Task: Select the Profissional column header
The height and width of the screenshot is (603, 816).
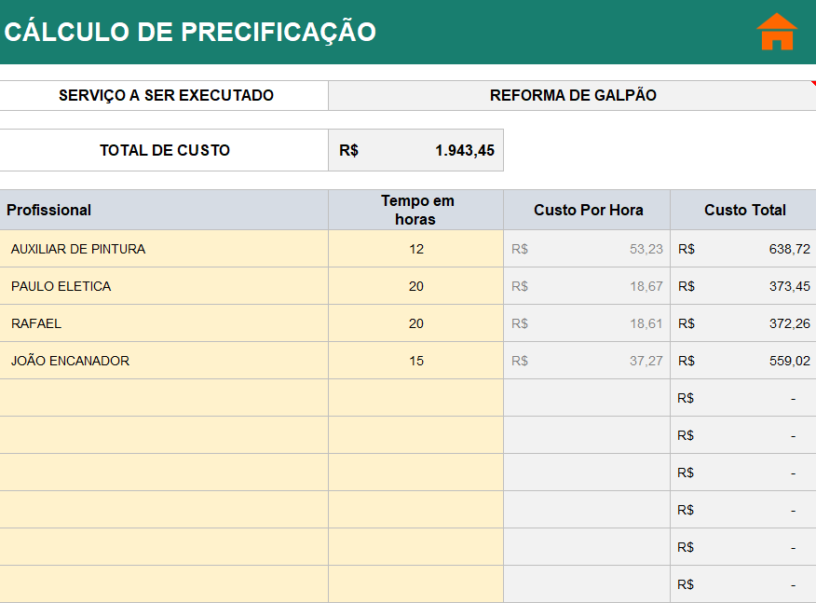Action: [164, 210]
